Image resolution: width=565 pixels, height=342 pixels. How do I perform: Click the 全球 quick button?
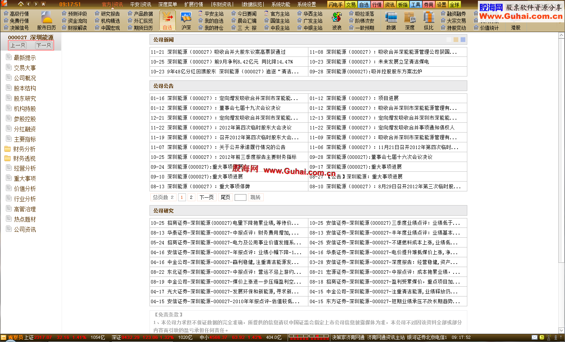454,5
